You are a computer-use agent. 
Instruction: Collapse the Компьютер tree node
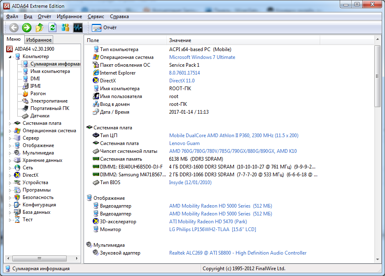[10, 57]
